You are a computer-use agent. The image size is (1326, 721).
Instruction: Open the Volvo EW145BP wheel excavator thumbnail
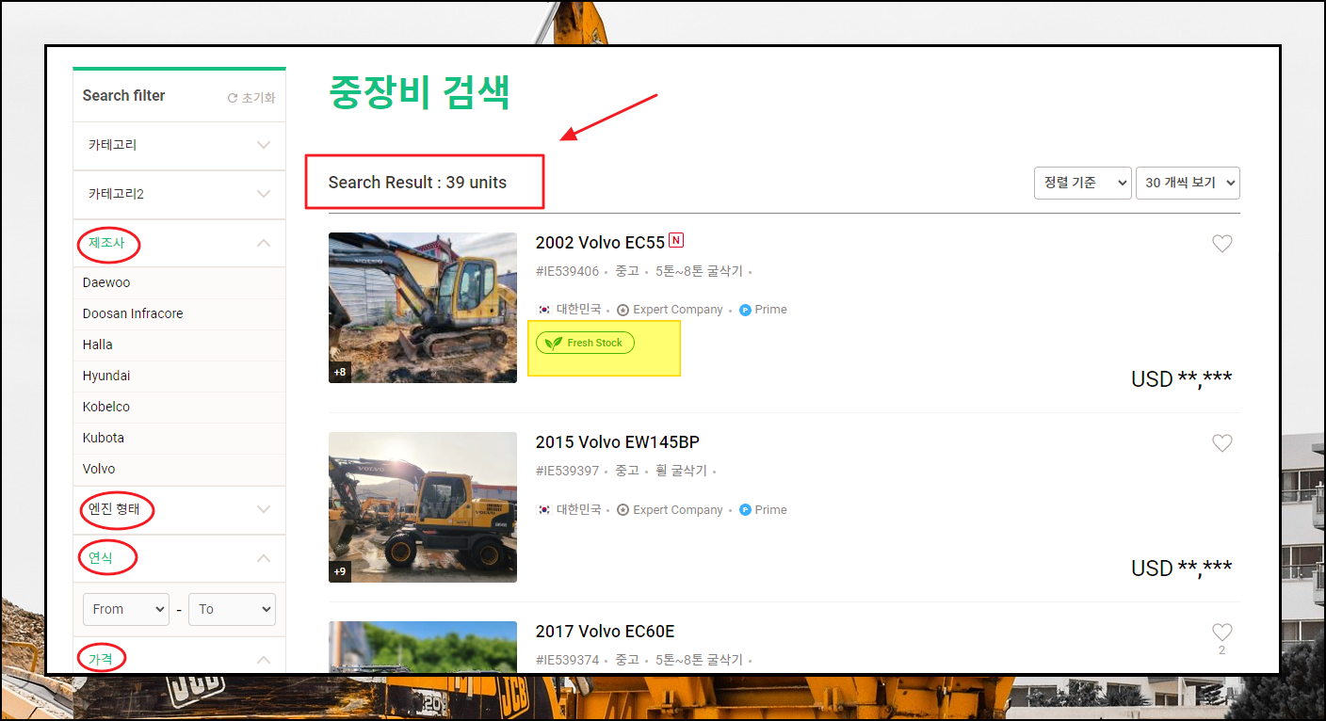pyautogui.click(x=423, y=507)
